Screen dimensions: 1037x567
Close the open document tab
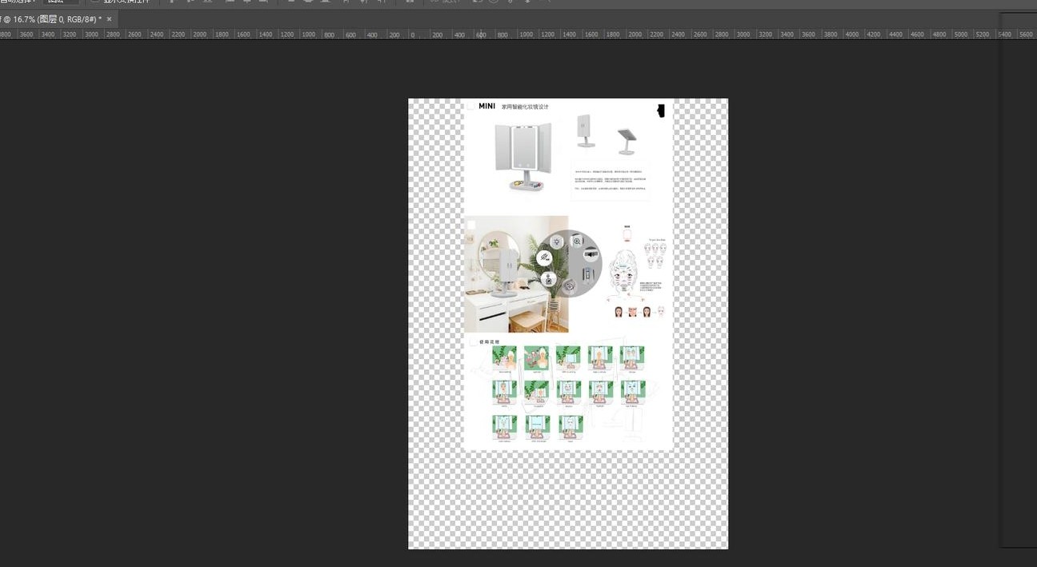pos(109,18)
